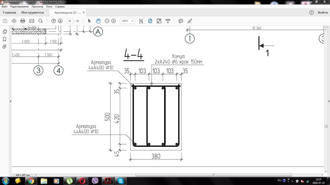Screen dimensions: 330x185
Task: Open the Find text search tool
Action: [40, 21]
